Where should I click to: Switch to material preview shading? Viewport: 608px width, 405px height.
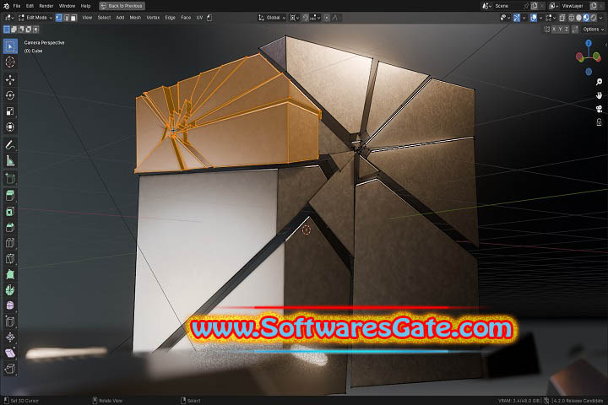click(x=586, y=18)
